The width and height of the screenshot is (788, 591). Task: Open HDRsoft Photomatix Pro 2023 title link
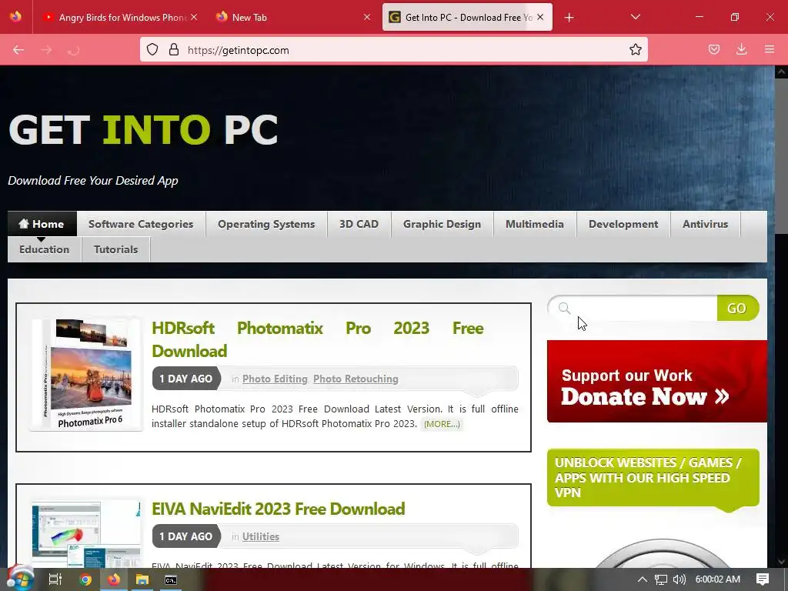318,339
